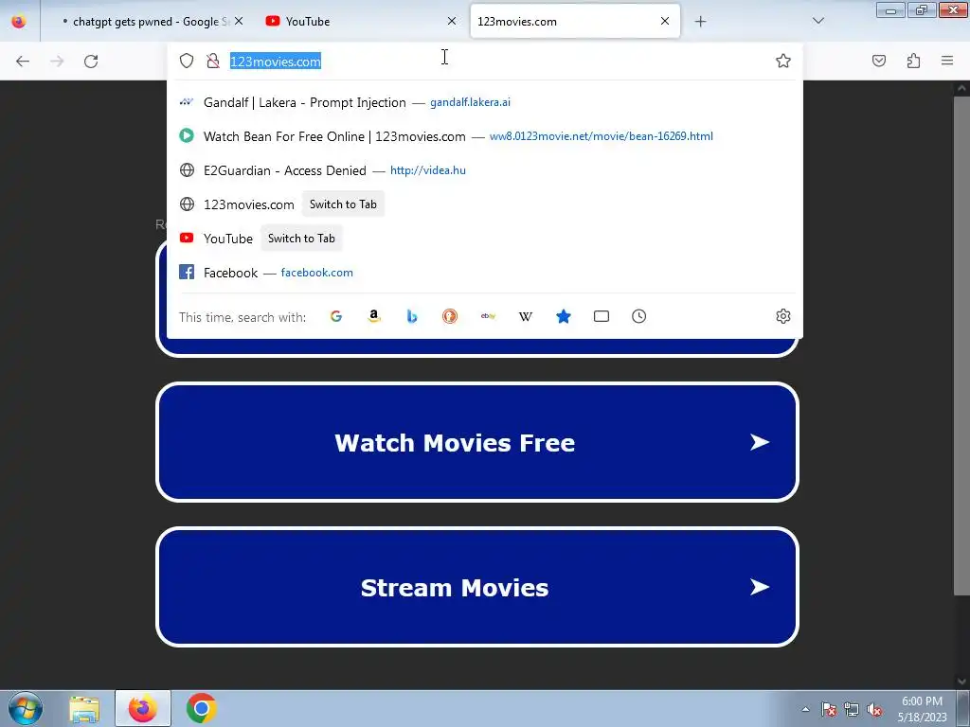Screen dimensions: 970x727
Task: Click the muted volume tray icon
Action: click(874, 710)
